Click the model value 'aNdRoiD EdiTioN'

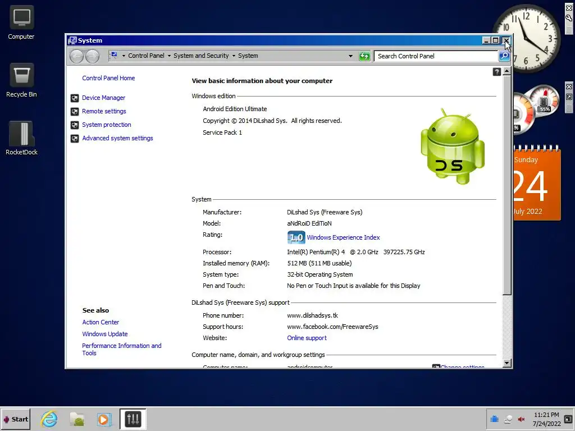[309, 223]
